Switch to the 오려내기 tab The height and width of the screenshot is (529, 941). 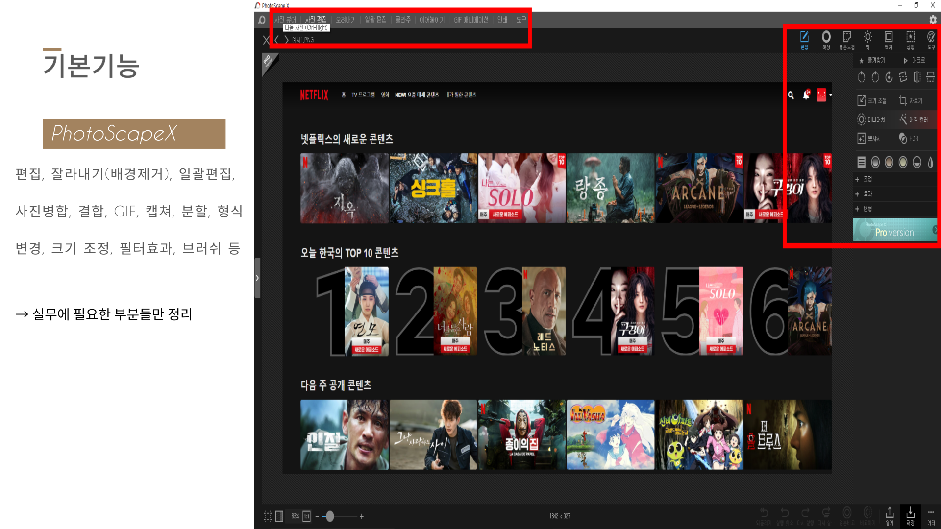click(x=346, y=20)
